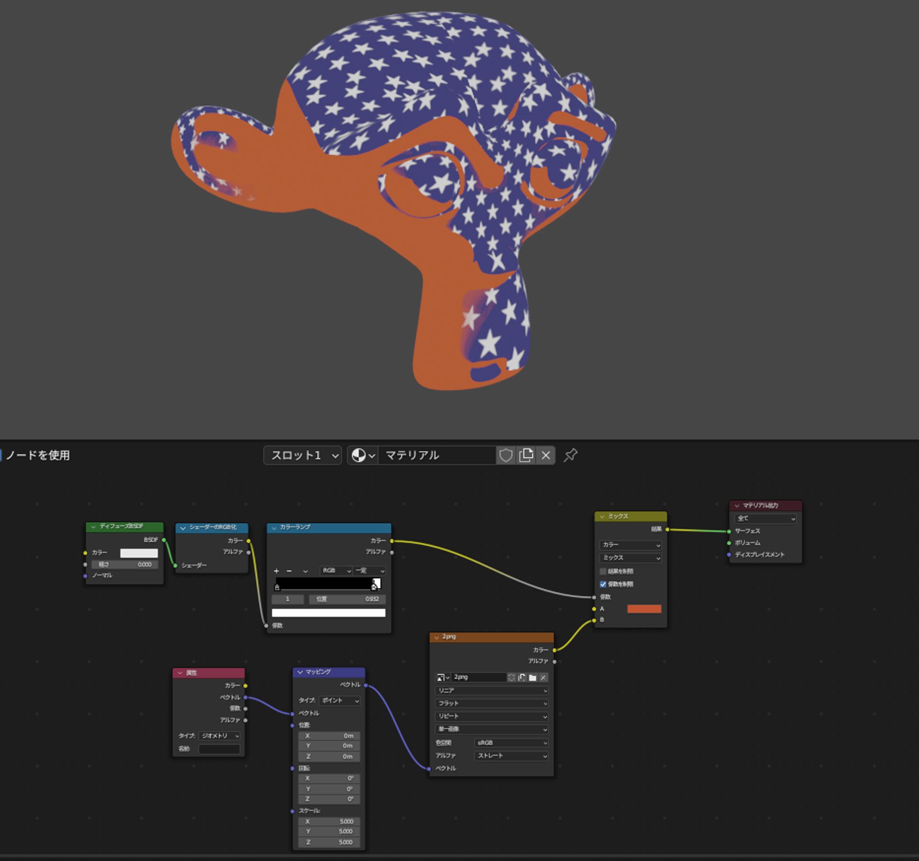Image resolution: width=919 pixels, height=861 pixels.
Task: Uncheck 係数を制限 in the ミックス node
Action: [603, 584]
